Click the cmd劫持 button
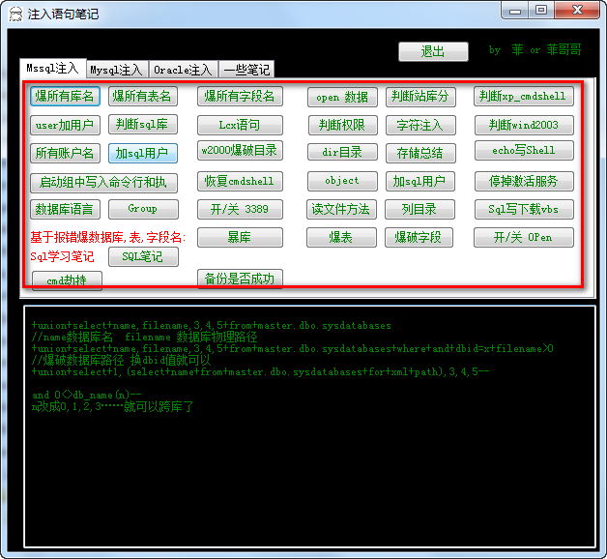 tap(67, 280)
